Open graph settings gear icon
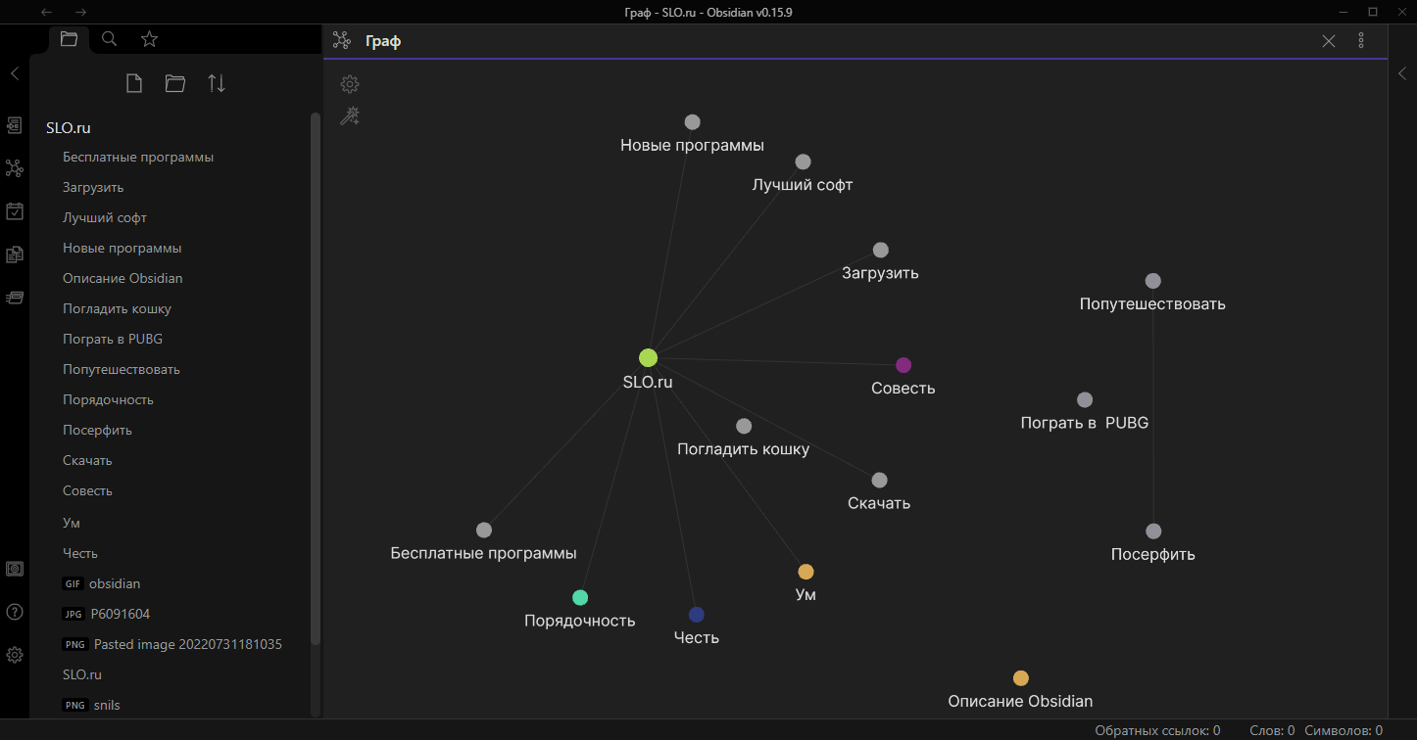The width and height of the screenshot is (1417, 740). [x=350, y=84]
